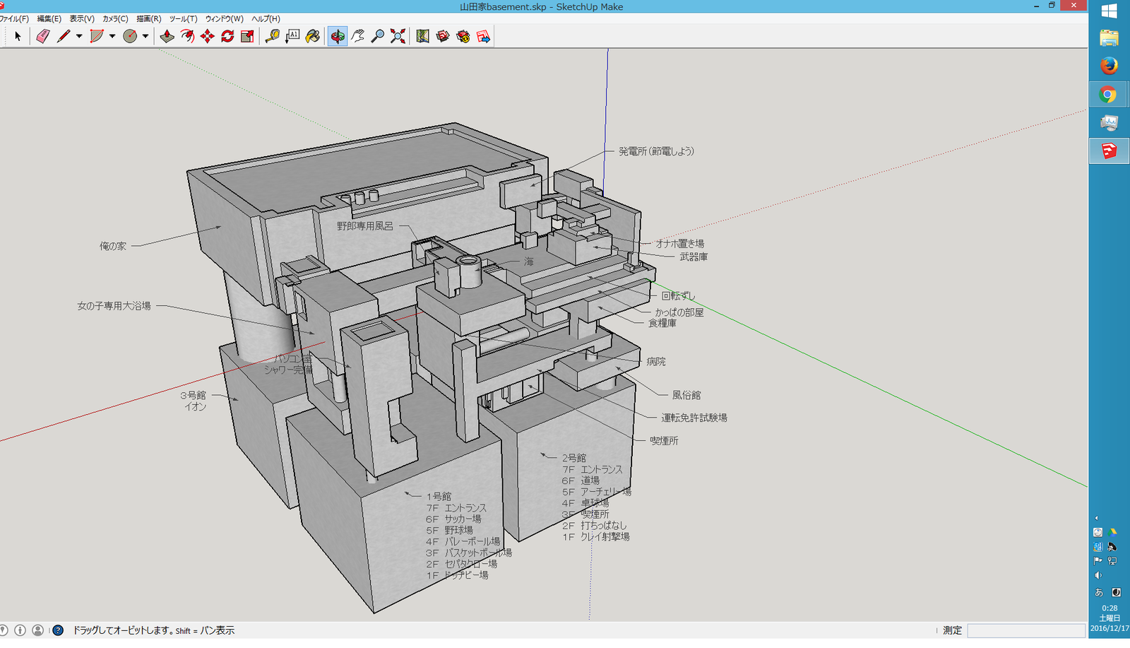Open the Arc tool dropdown arrow
This screenshot has height=648, width=1130.
click(112, 36)
